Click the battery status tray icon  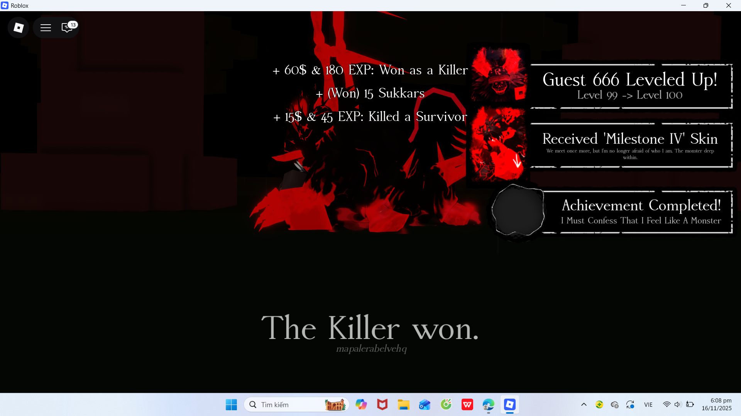(690, 404)
